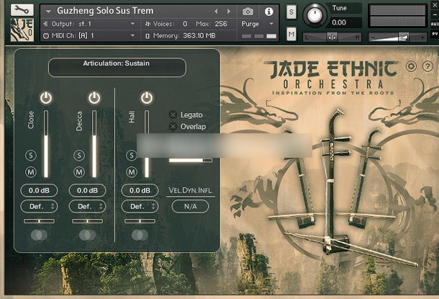The image size is (439, 299).
Task: Click the horizontal slider below Overlap
Action: pyautogui.click(x=191, y=160)
